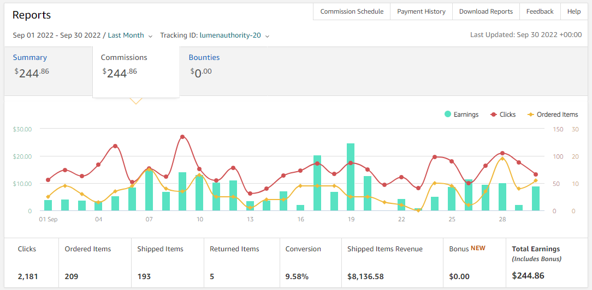This screenshot has height=290, width=592.
Task: Open the Feedback link
Action: (x=540, y=11)
